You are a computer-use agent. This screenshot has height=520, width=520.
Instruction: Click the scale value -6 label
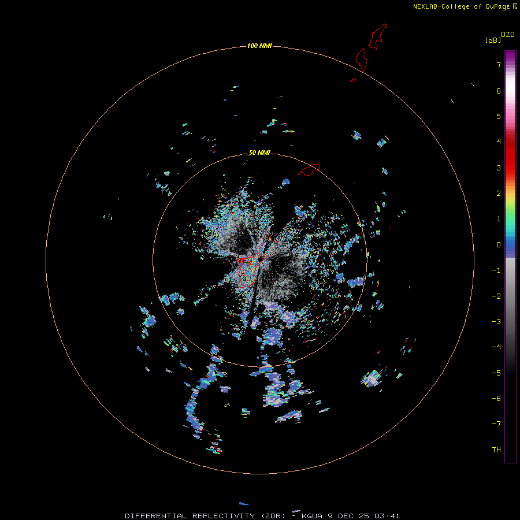click(x=496, y=399)
